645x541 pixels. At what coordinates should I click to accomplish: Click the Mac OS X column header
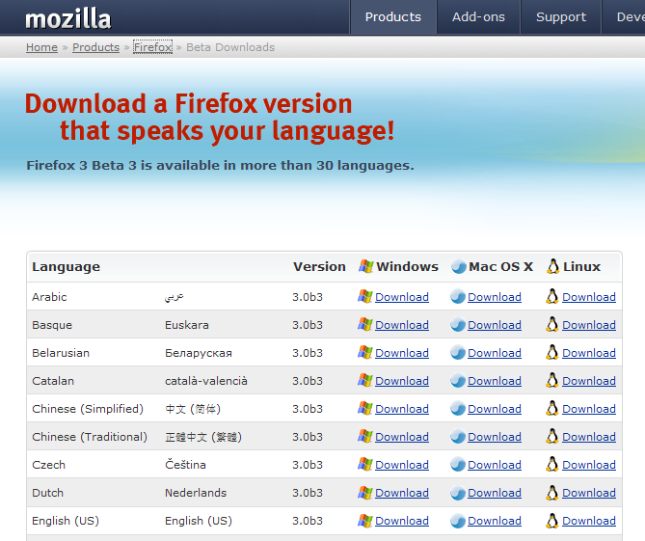click(x=492, y=266)
